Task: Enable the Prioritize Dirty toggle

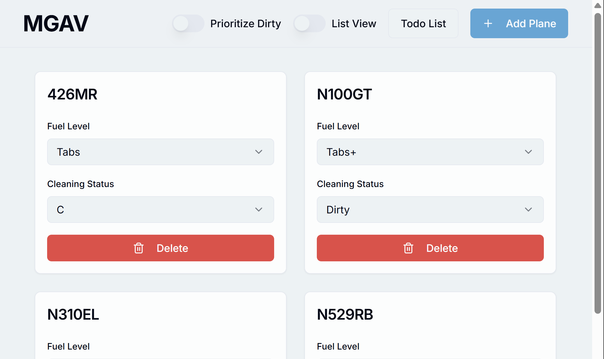Action: tap(188, 23)
